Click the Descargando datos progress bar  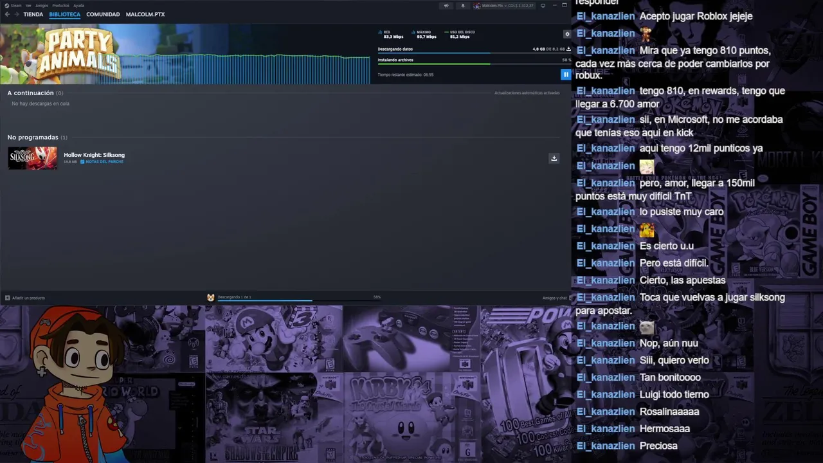[x=474, y=53]
